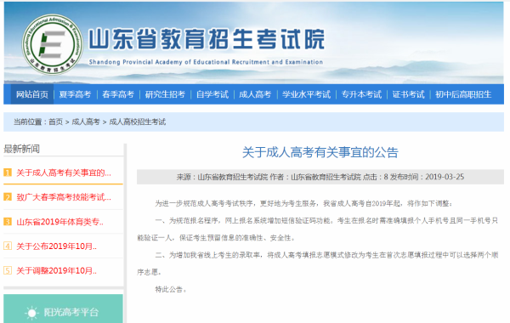Click the 成人高考 breadcrumb link

(86, 122)
